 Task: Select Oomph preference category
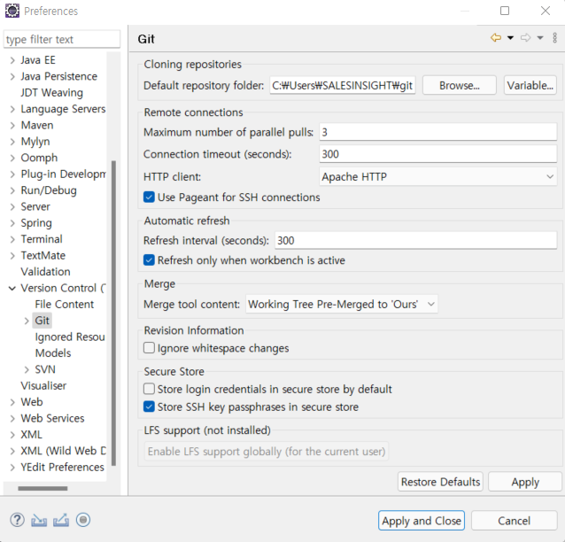coord(39,158)
